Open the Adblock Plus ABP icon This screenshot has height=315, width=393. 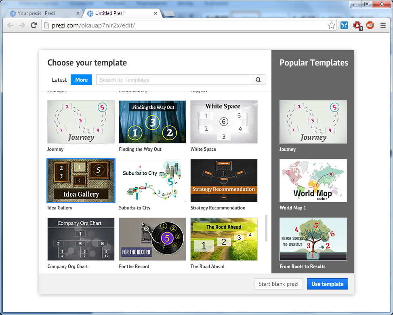pyautogui.click(x=370, y=25)
